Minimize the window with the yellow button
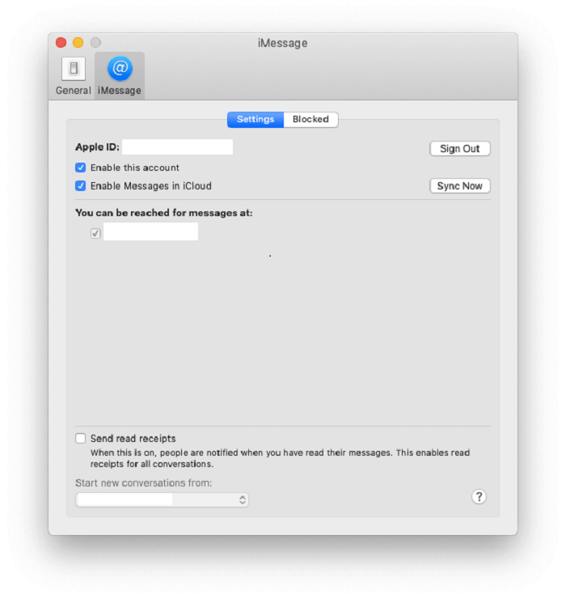Image resolution: width=566 pixels, height=599 pixels. pyautogui.click(x=78, y=42)
